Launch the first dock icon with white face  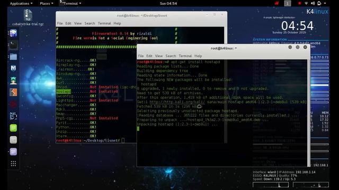(x=13, y=33)
